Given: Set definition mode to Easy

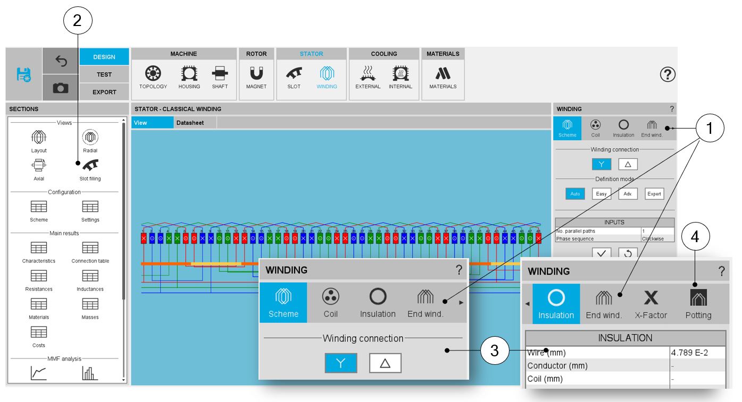Looking at the screenshot, I should pyautogui.click(x=601, y=194).
